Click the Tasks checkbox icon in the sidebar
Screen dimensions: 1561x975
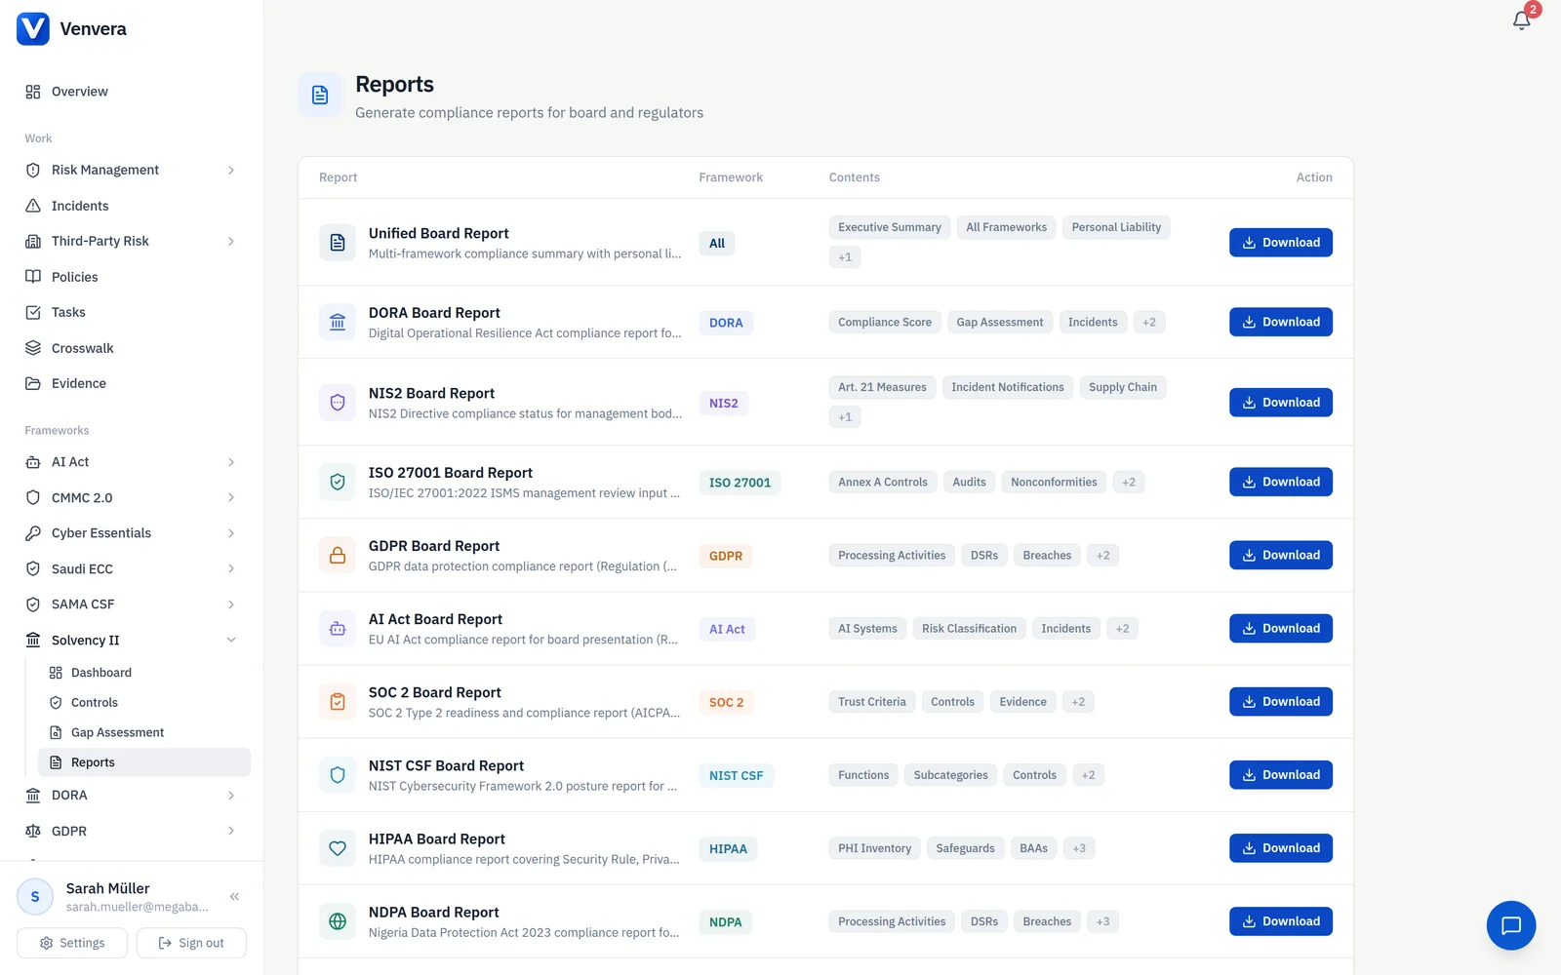(x=33, y=312)
